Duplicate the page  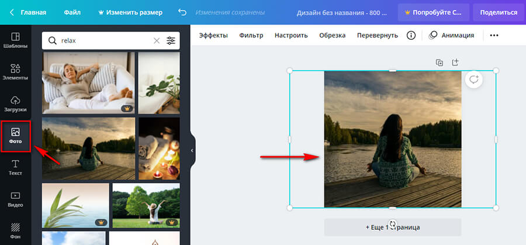[x=439, y=63]
